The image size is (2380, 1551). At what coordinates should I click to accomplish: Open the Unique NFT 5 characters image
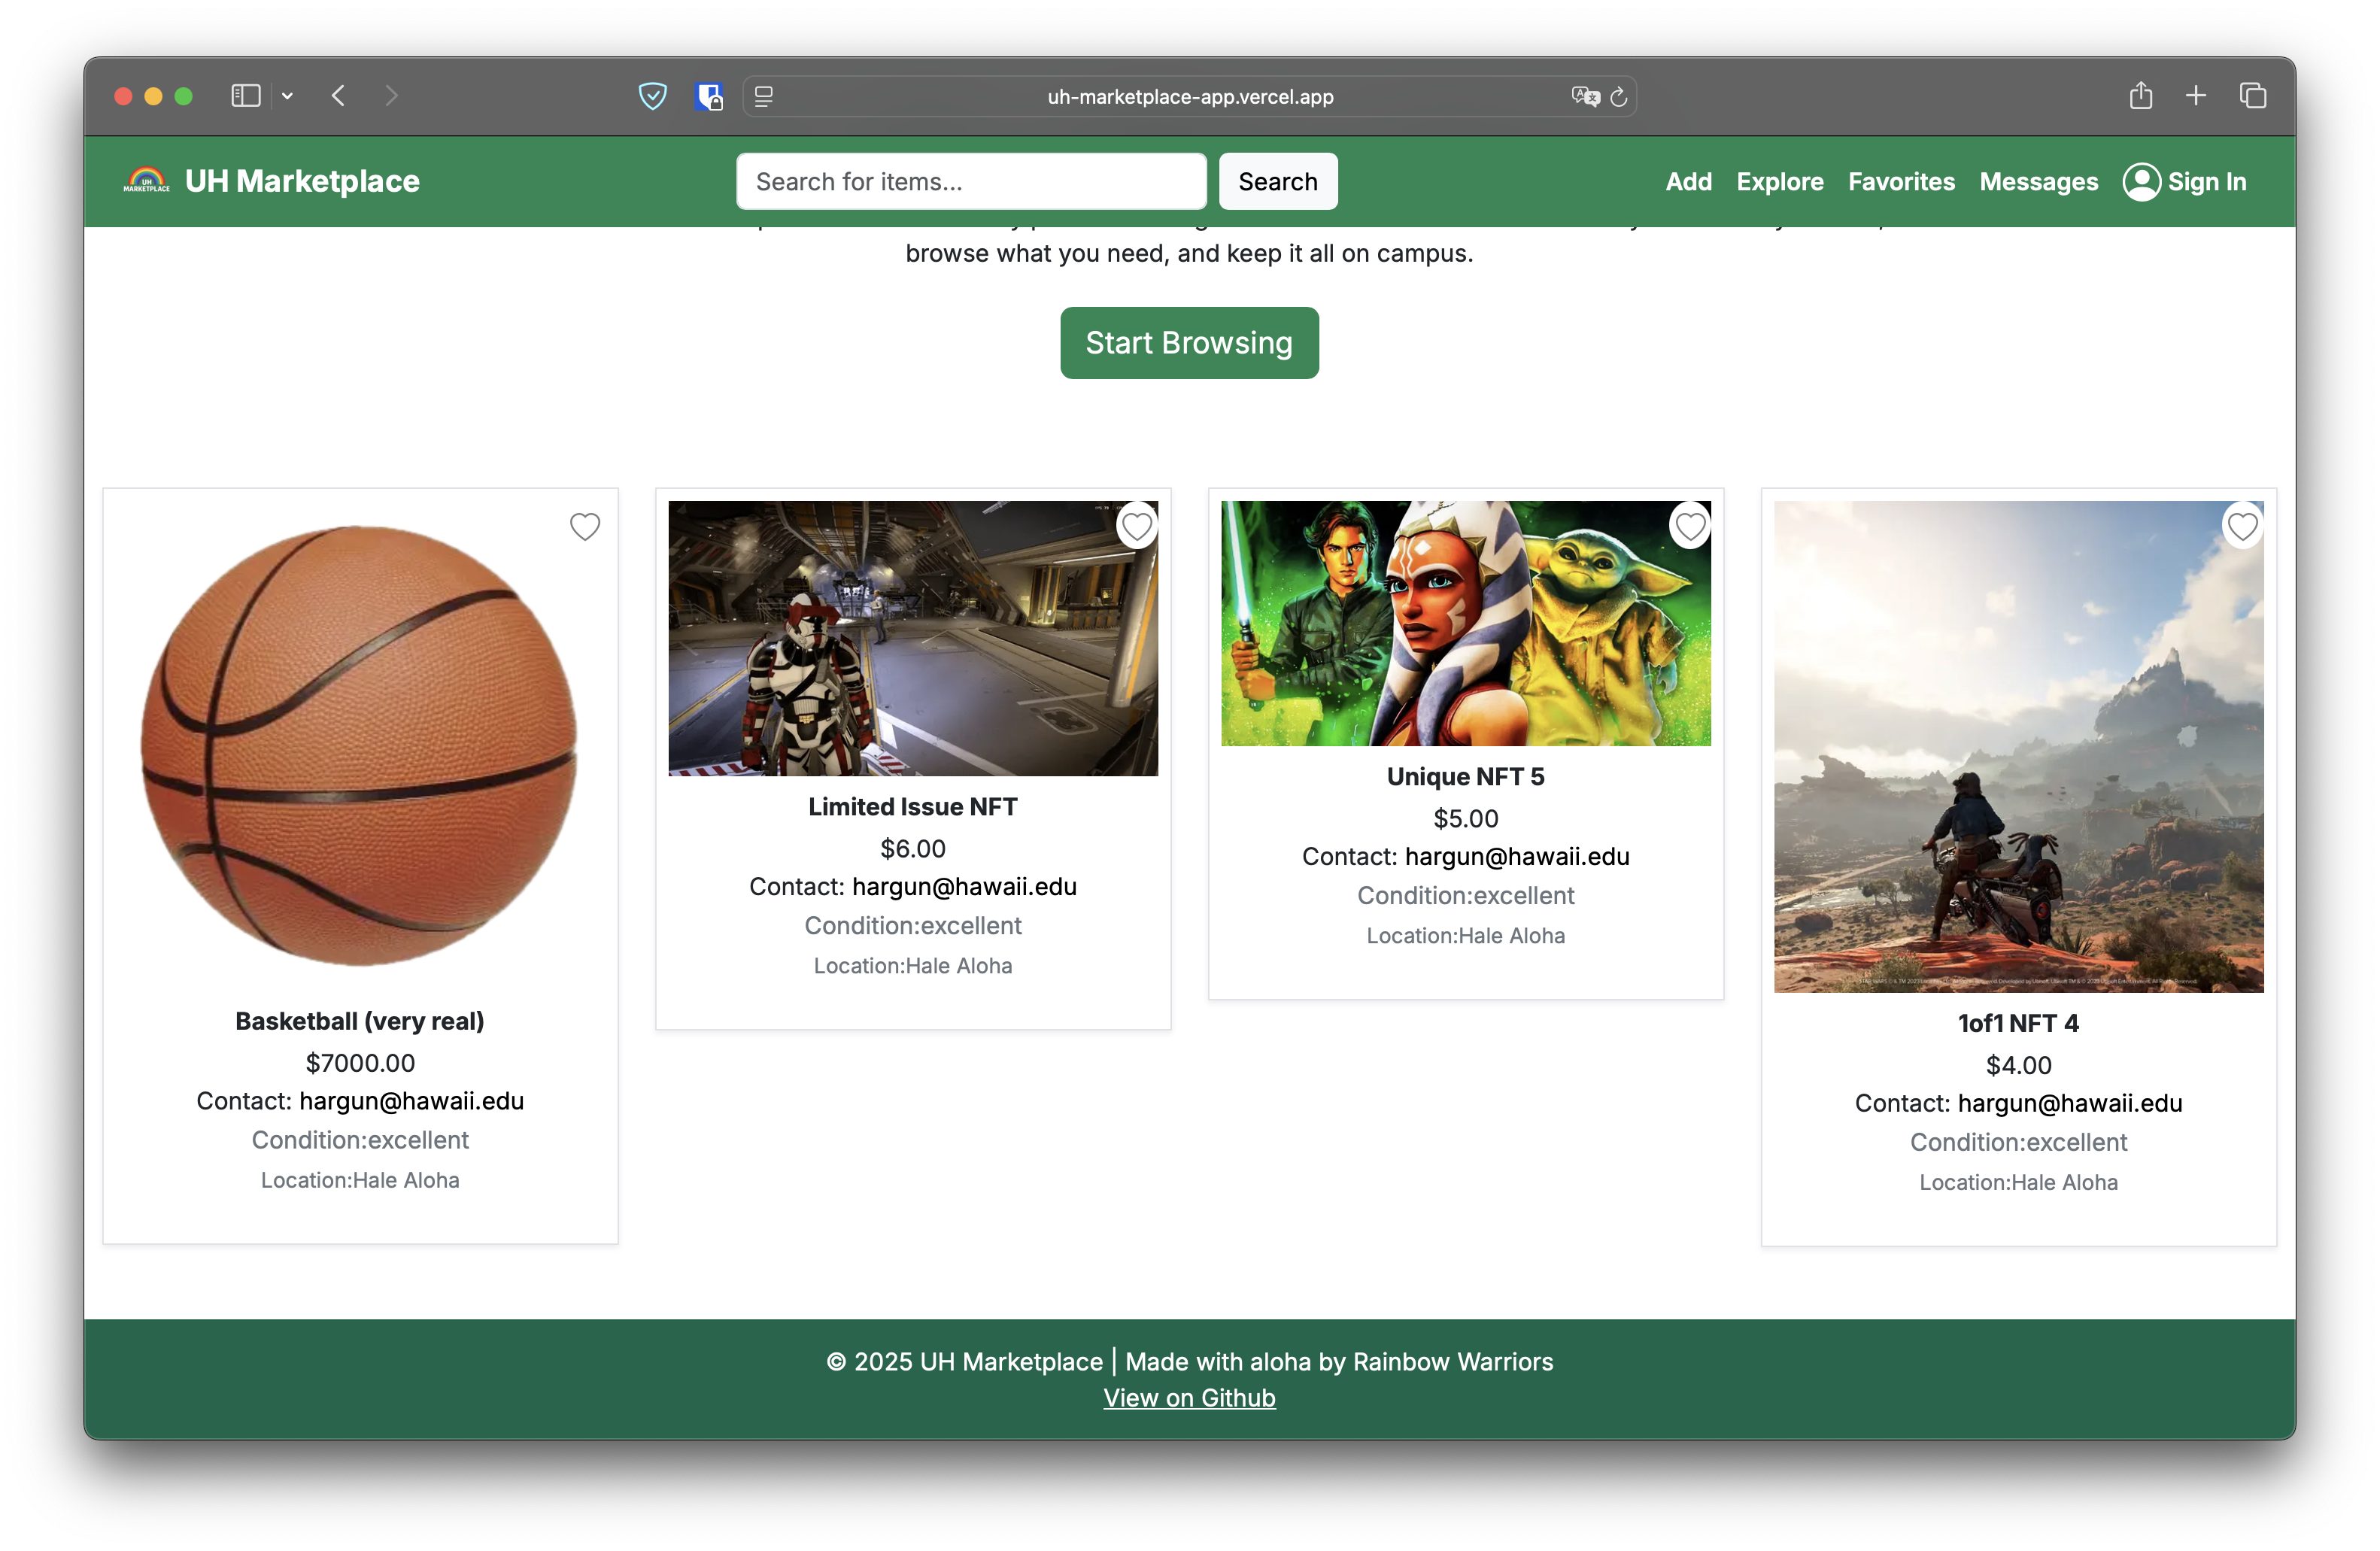[1465, 623]
